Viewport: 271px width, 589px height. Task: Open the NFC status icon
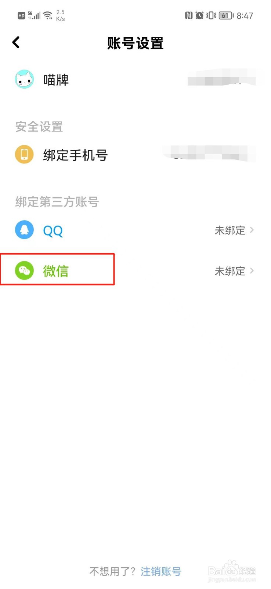tap(189, 15)
